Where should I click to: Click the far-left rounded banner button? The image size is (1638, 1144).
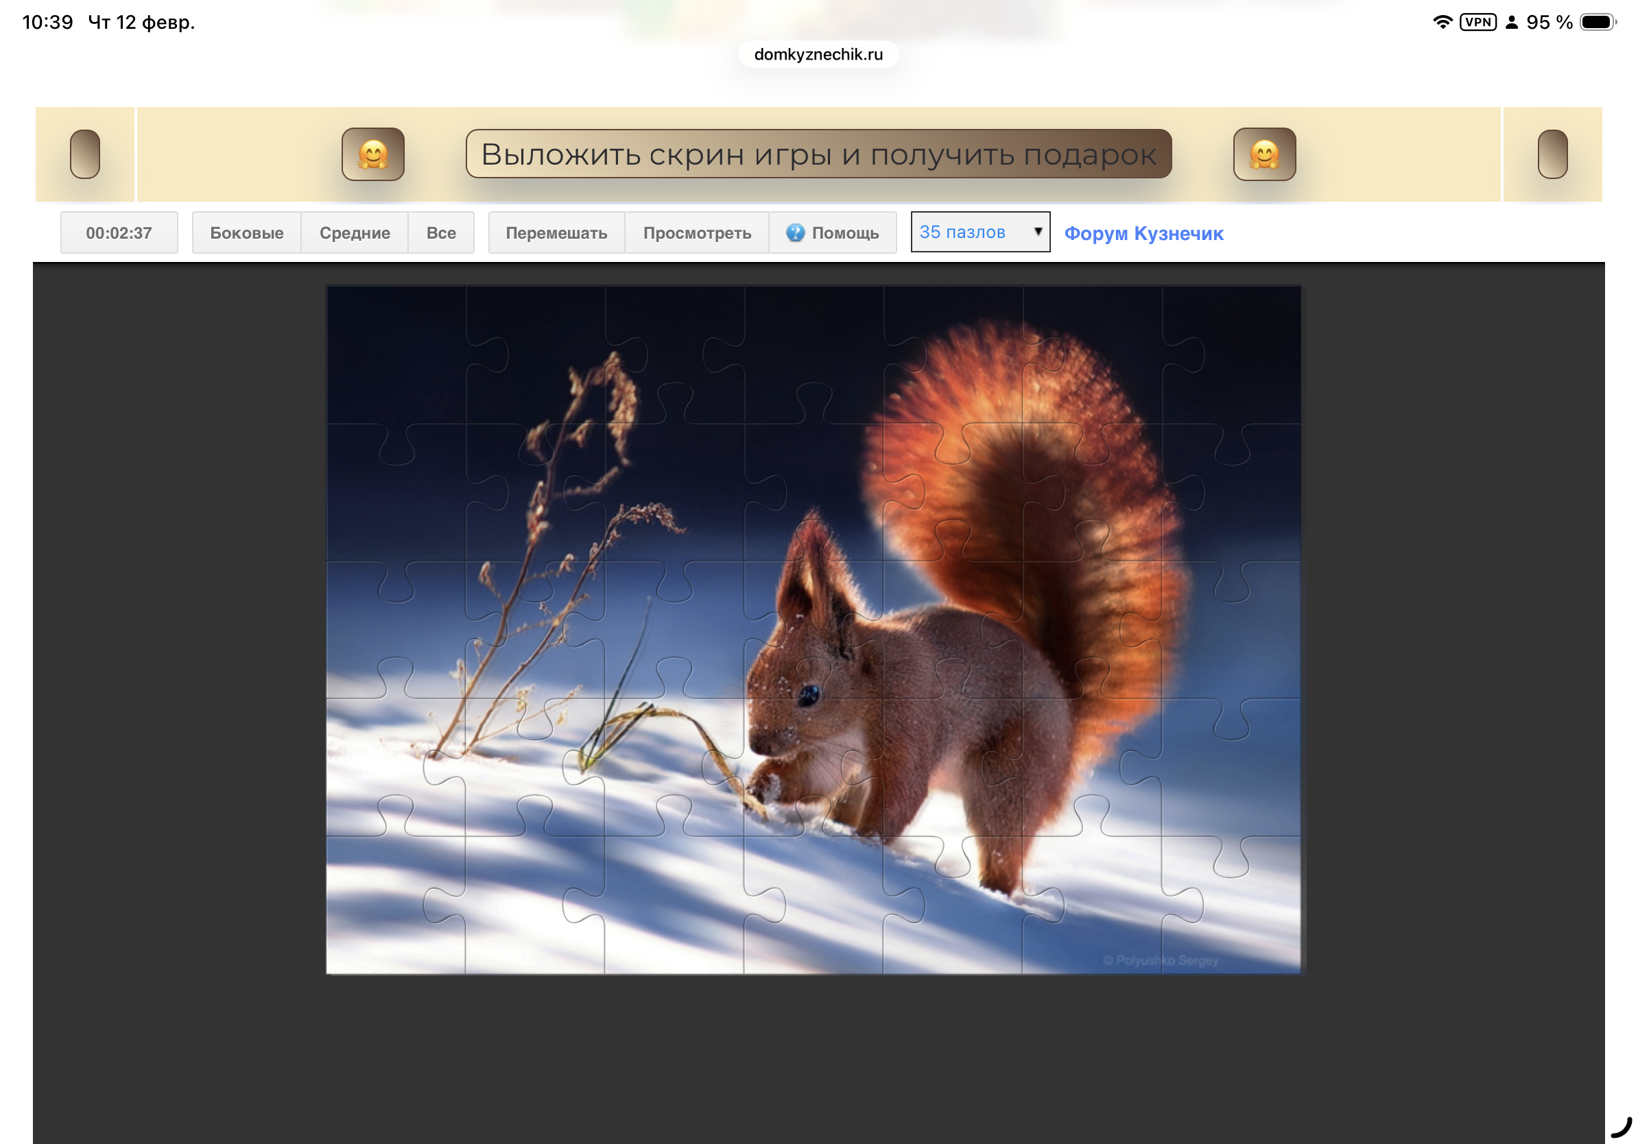85,154
